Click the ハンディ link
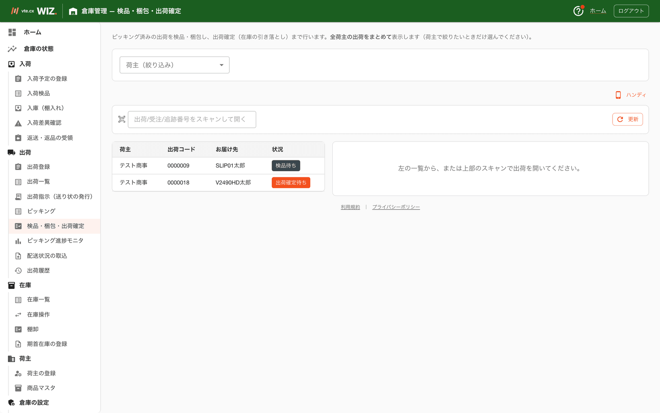 click(636, 95)
